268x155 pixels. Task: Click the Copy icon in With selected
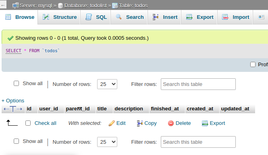click(139, 123)
